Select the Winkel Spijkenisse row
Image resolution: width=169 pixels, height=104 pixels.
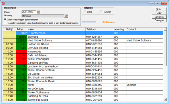[x=83, y=92]
